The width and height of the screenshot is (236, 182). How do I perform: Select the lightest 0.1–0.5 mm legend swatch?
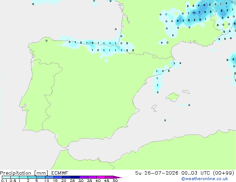6,177
